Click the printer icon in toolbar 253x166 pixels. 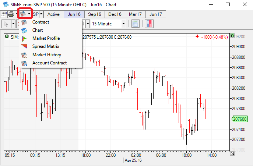click(x=11, y=14)
